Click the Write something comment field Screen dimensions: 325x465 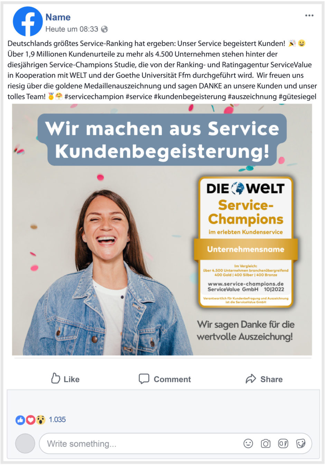tap(175, 444)
